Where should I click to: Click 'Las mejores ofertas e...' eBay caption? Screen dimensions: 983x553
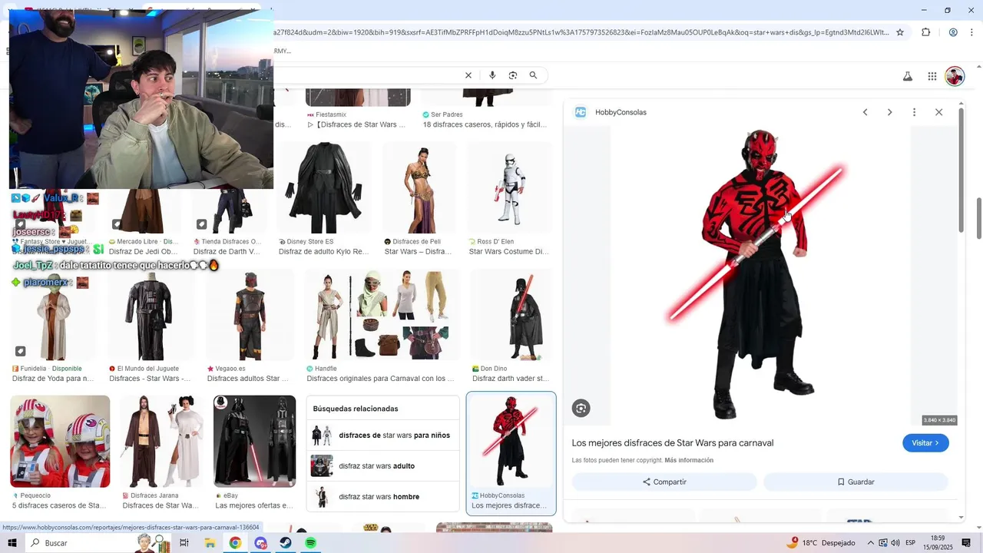click(x=253, y=505)
